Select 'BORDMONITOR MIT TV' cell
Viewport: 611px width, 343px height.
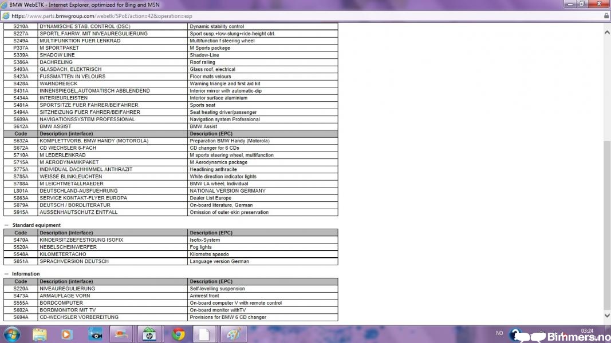113,310
